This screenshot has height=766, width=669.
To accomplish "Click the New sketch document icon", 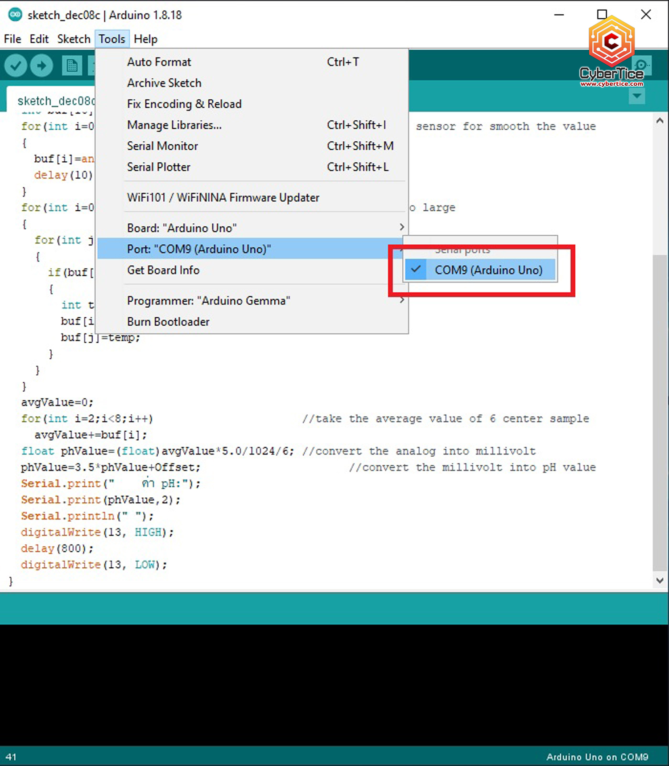I will point(72,66).
